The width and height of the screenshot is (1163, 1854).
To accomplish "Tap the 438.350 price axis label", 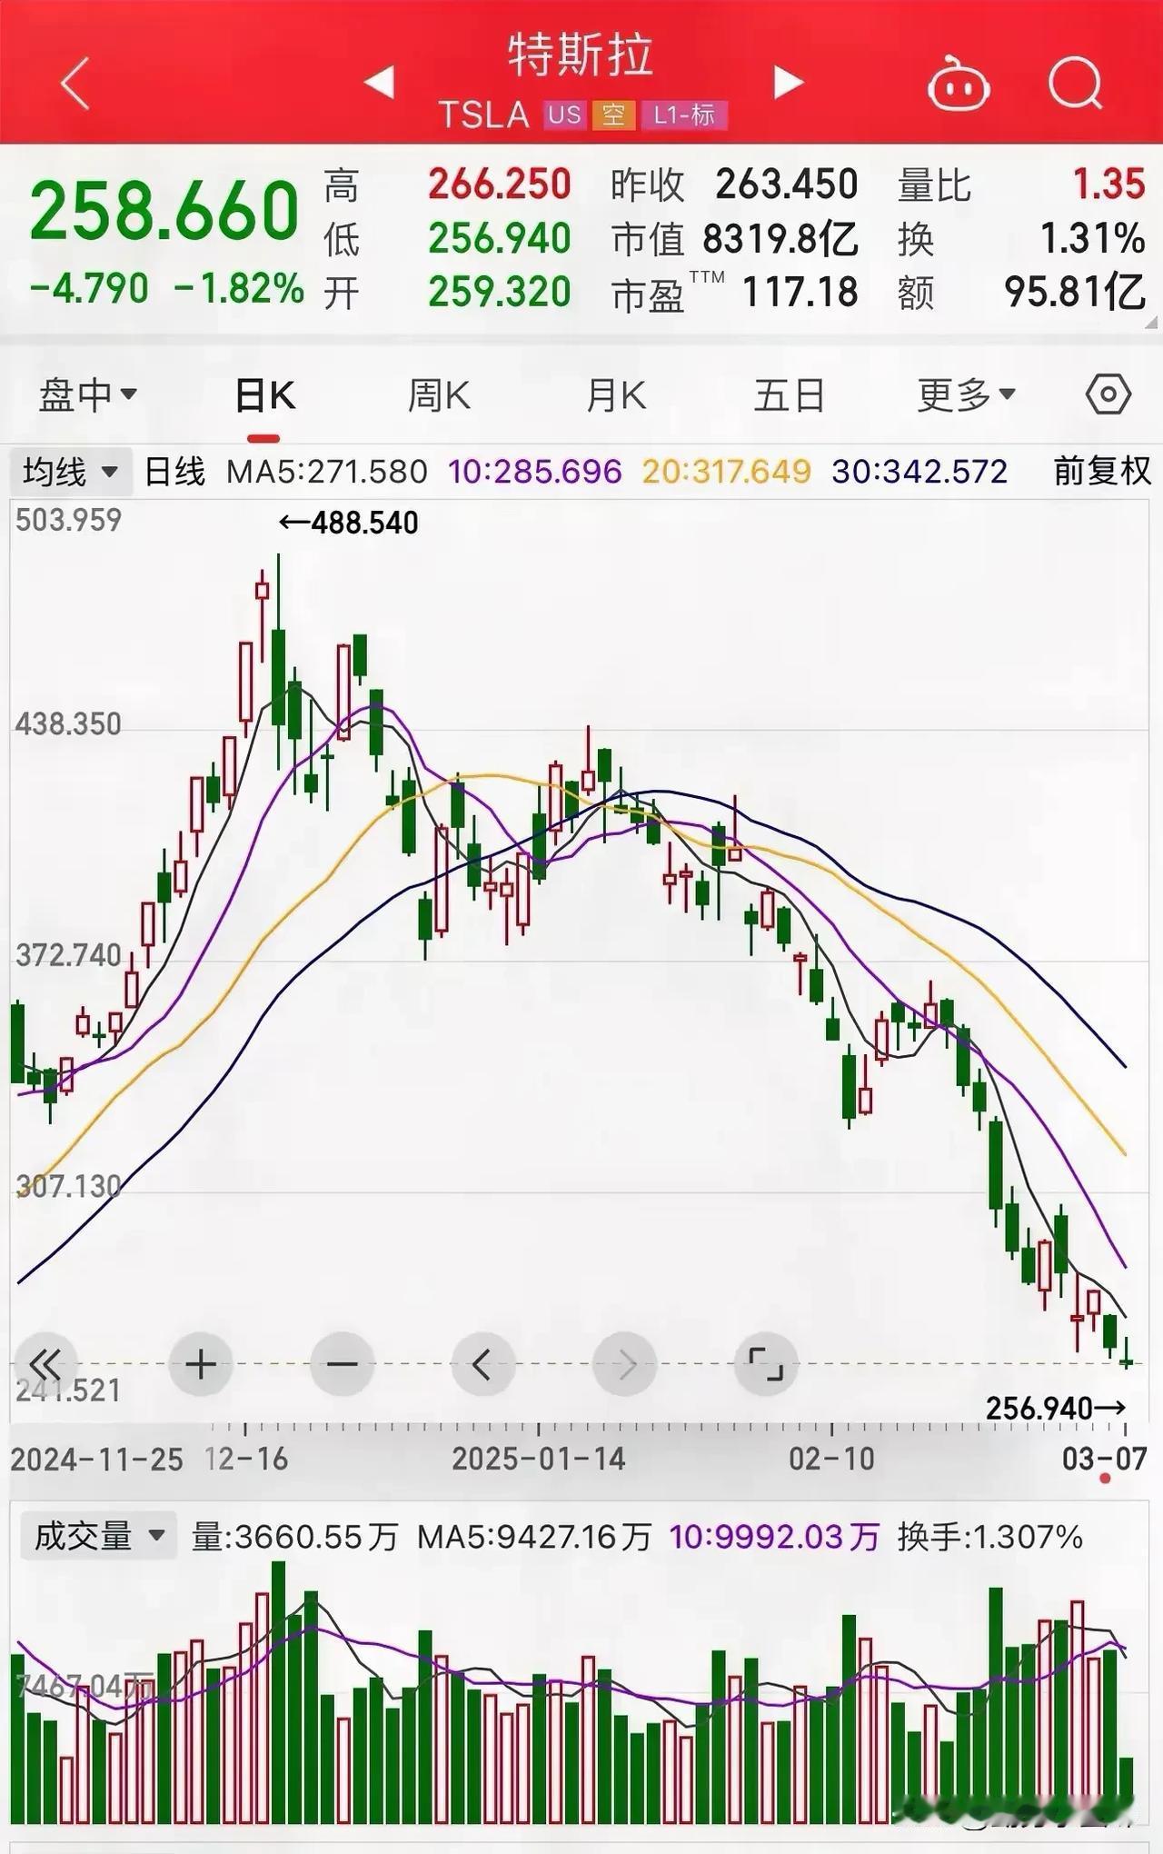I will [x=68, y=724].
